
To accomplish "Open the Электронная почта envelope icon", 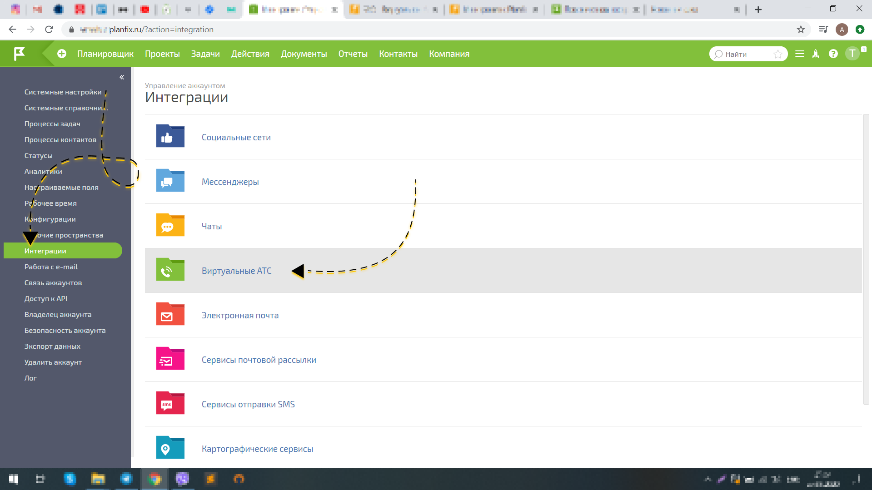I will [169, 314].
